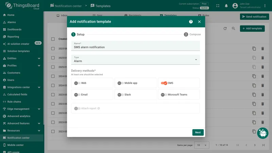Image resolution: width=272 pixels, height=153 pixels.
Task: Open Solution templates in the sidebar
Action: click(x=18, y=51)
